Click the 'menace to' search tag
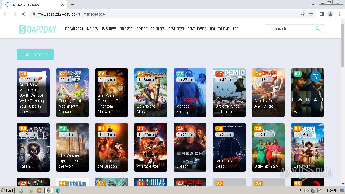 coord(35,54)
